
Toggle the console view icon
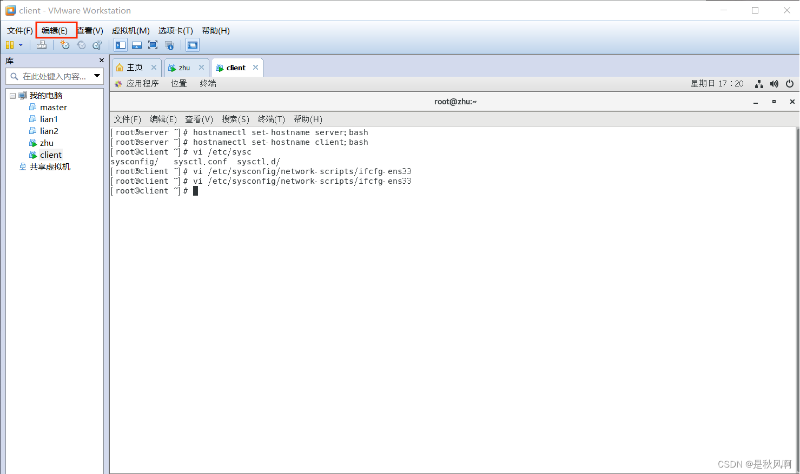(x=193, y=45)
